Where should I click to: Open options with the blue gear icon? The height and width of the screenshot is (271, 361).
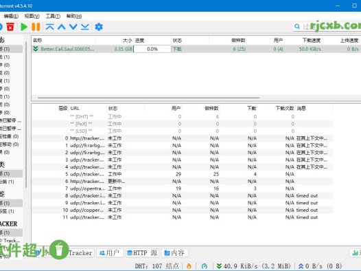pyautogui.click(x=99, y=27)
